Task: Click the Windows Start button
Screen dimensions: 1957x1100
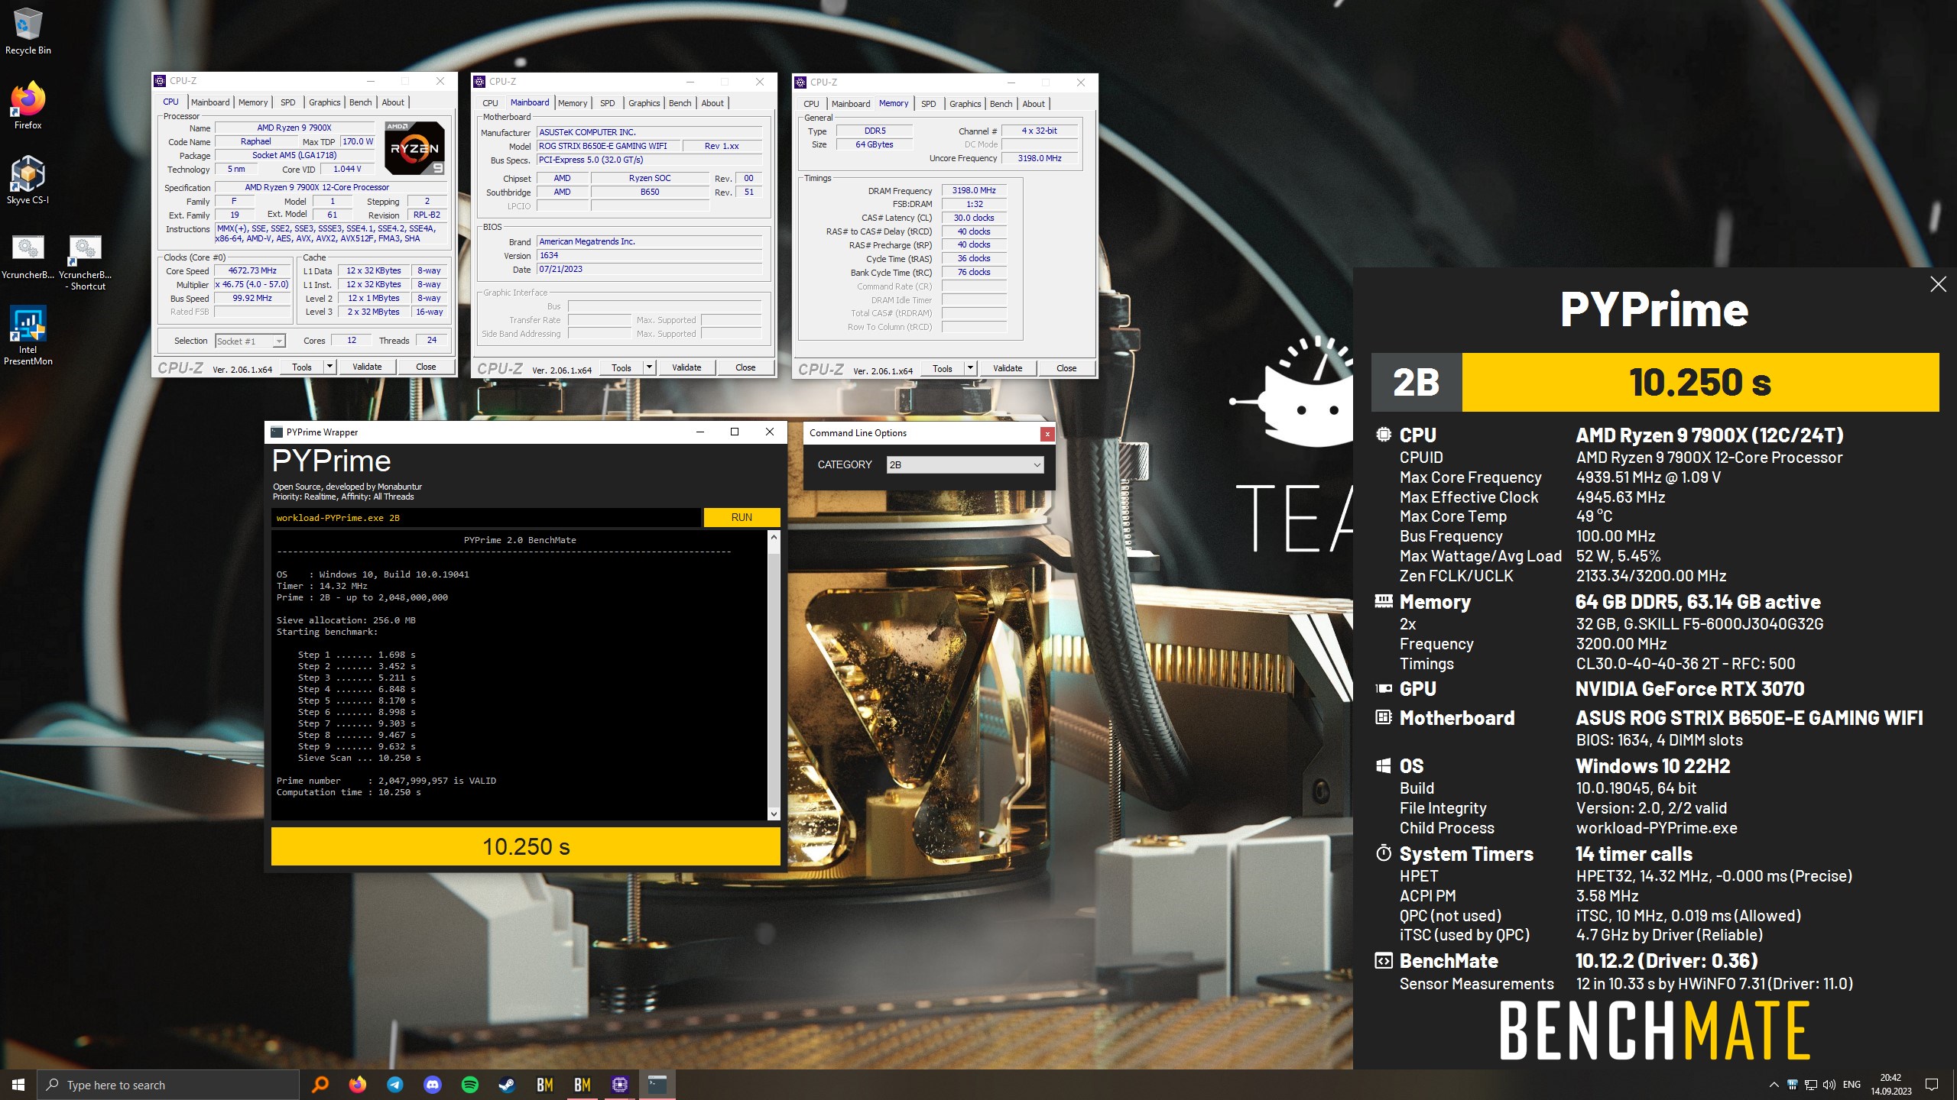Action: click(x=18, y=1085)
